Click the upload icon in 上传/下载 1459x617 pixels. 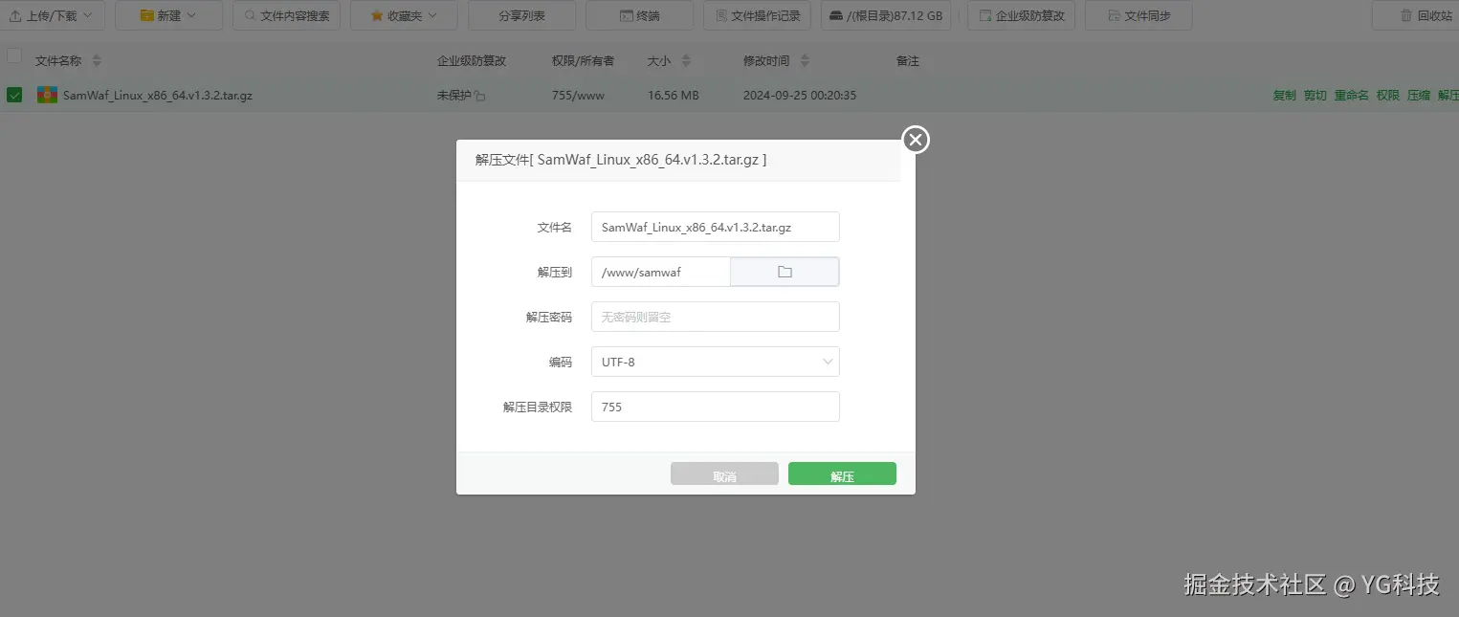[15, 15]
